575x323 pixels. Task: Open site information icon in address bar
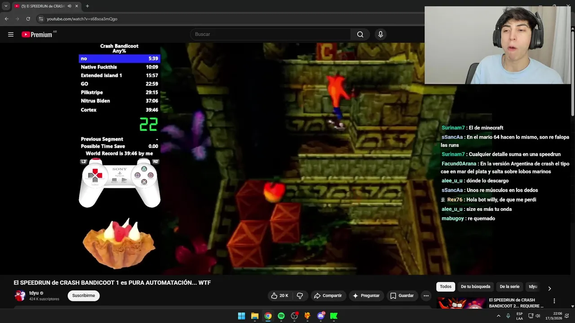(x=41, y=19)
